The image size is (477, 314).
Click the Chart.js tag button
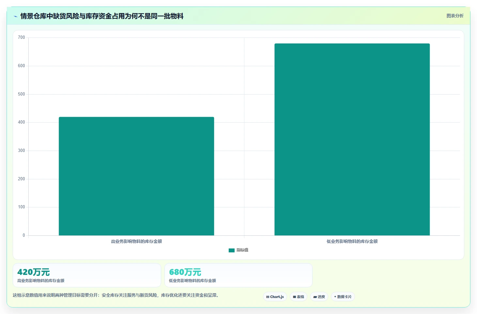pos(275,297)
